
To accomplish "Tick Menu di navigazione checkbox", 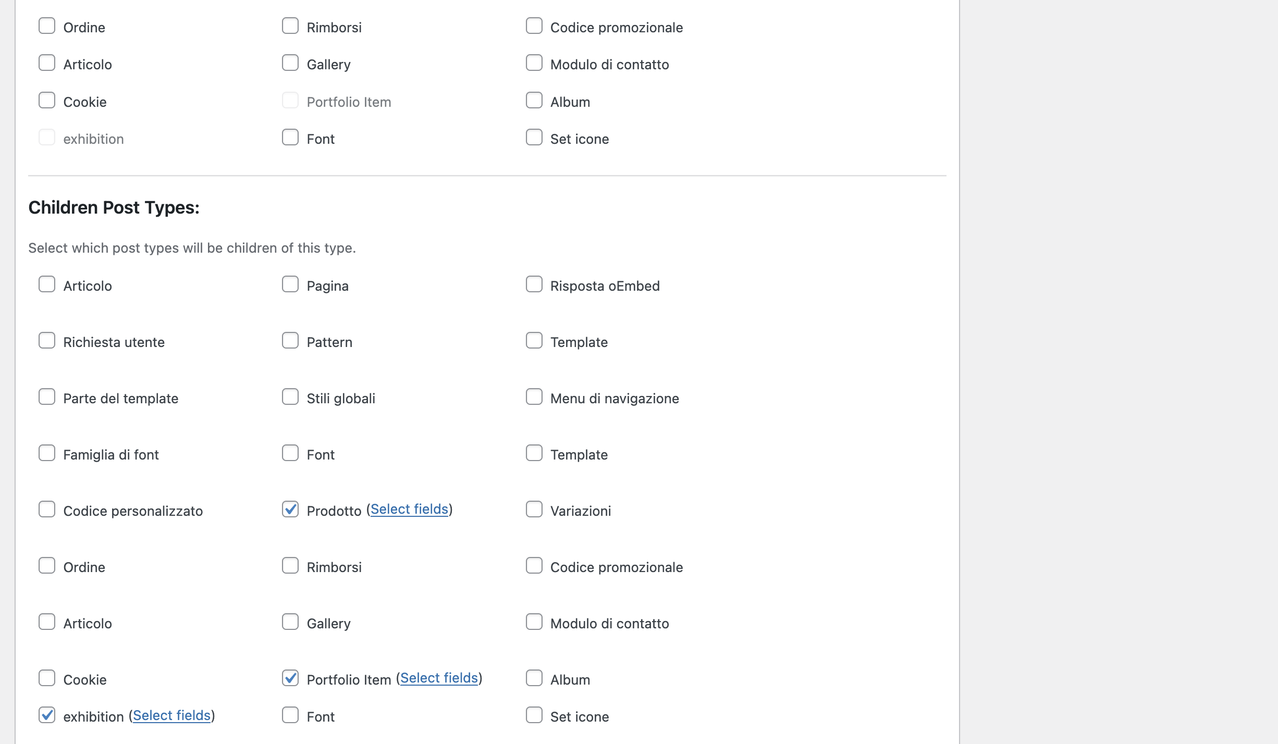I will (x=534, y=397).
